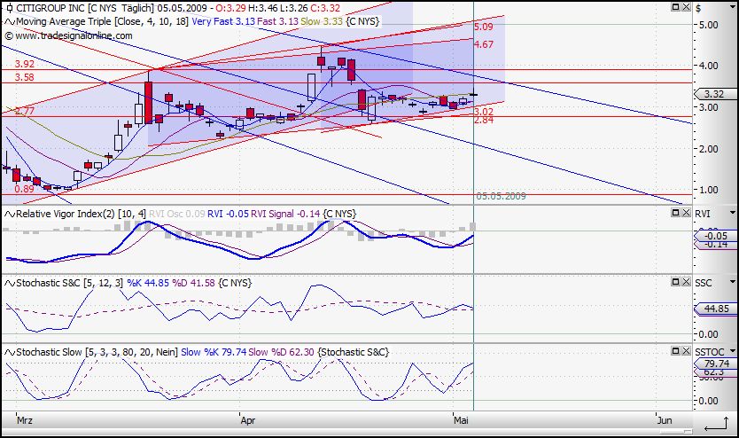Open the SSC scale dropdown arrow

pyautogui.click(x=733, y=282)
